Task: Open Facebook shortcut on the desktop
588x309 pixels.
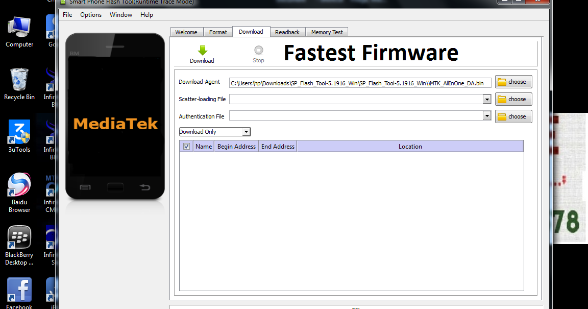Action: 19,291
